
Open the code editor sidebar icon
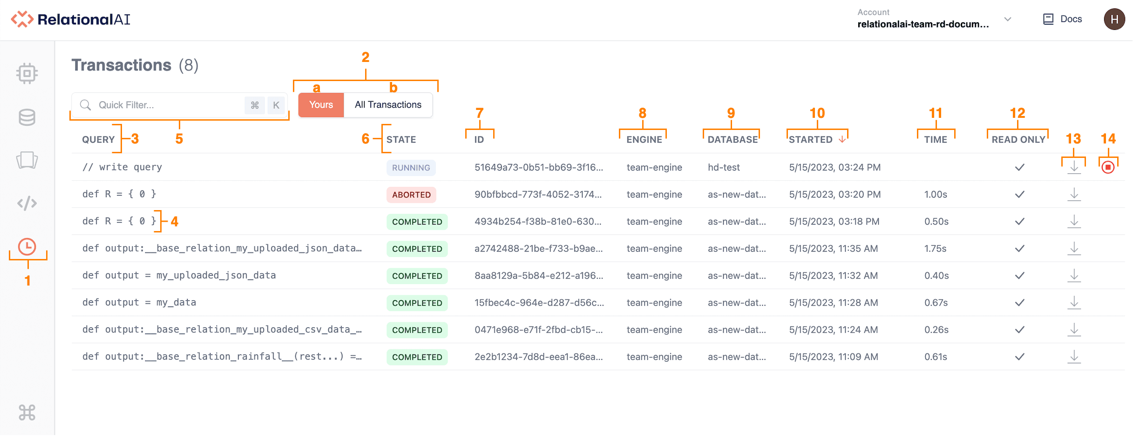27,204
